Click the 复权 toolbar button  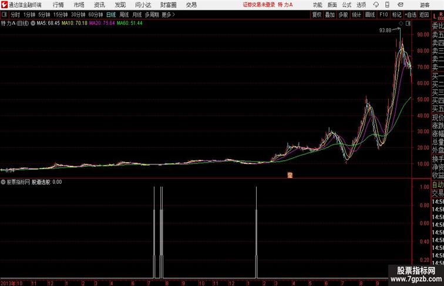pos(317,15)
